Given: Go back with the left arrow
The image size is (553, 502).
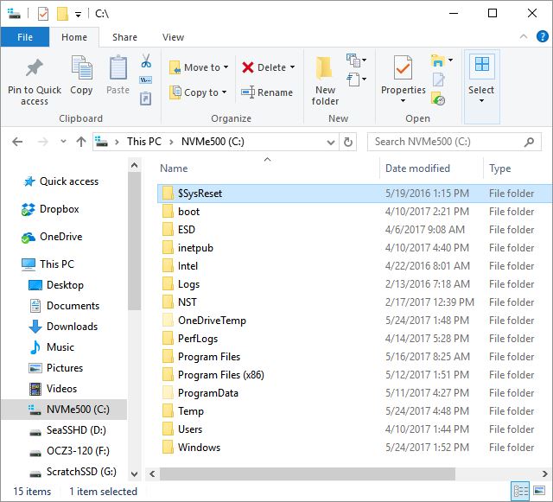Looking at the screenshot, I should point(17,142).
